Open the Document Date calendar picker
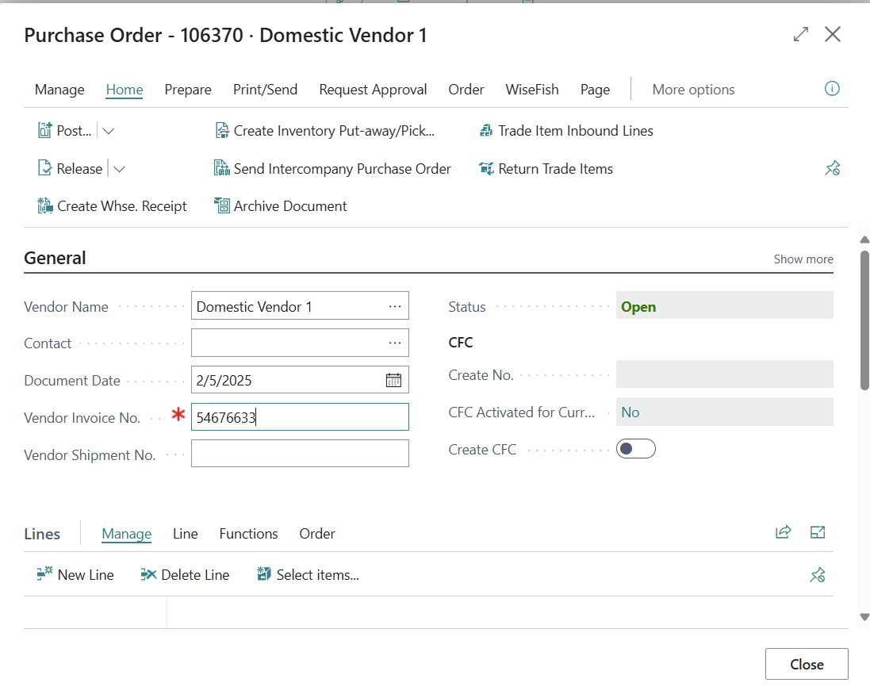870x698 pixels. [x=393, y=380]
